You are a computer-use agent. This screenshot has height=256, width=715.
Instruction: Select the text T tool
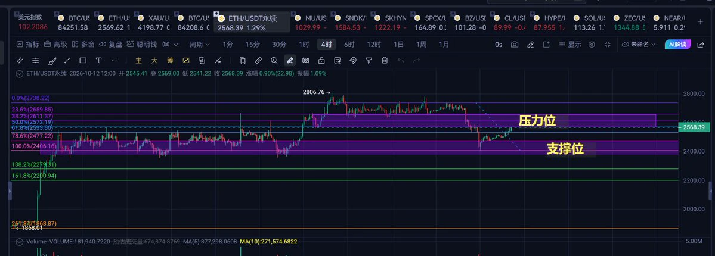coord(98,60)
